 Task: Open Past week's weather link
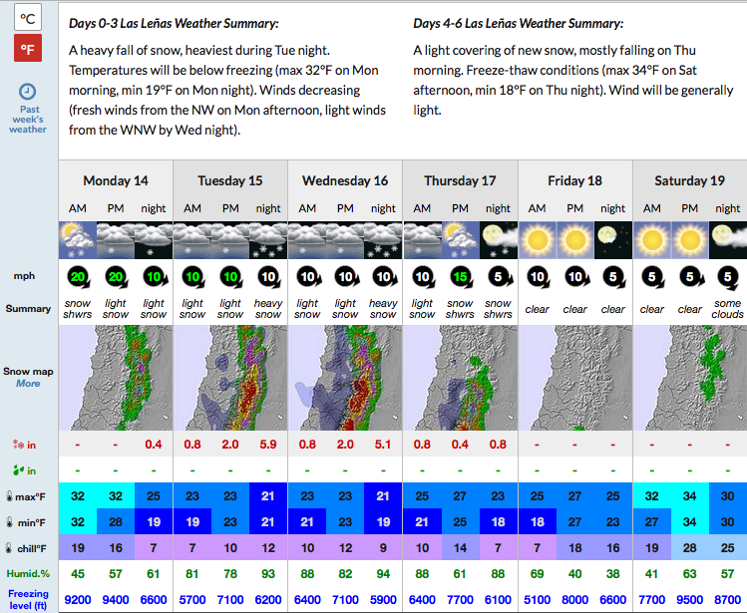[x=28, y=119]
